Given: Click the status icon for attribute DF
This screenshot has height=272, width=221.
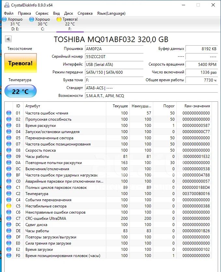Looking at the screenshot, I should [9, 237].
